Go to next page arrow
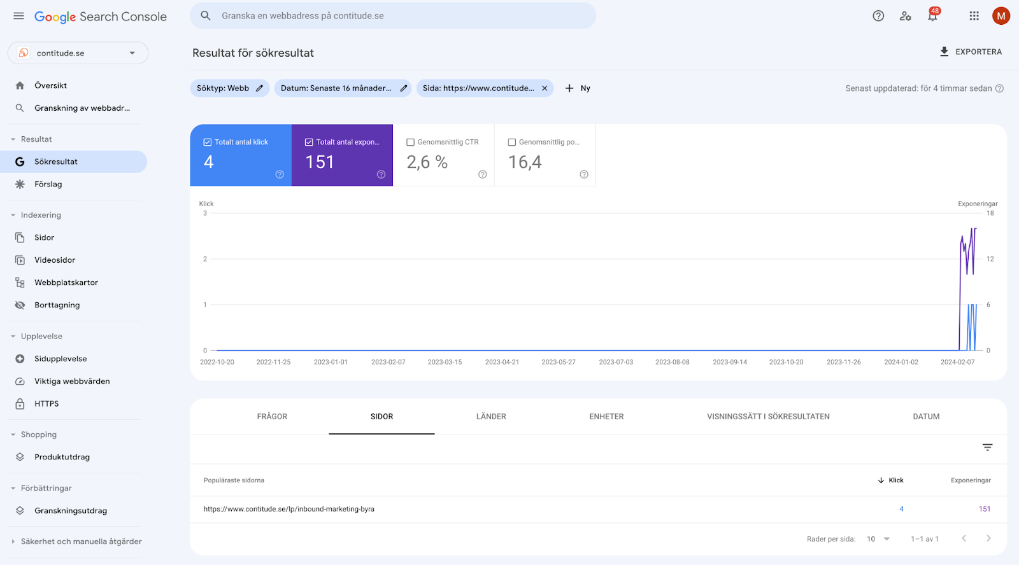This screenshot has height=565, width=1019. tap(988, 538)
